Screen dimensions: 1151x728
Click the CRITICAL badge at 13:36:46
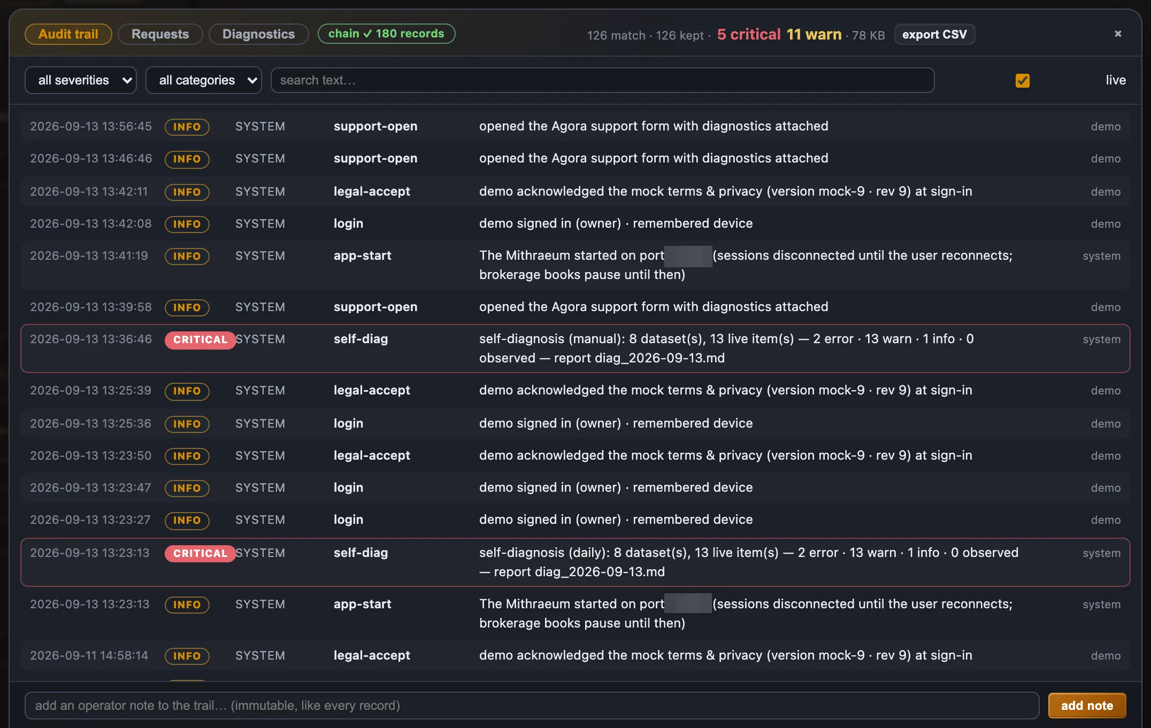[200, 340]
